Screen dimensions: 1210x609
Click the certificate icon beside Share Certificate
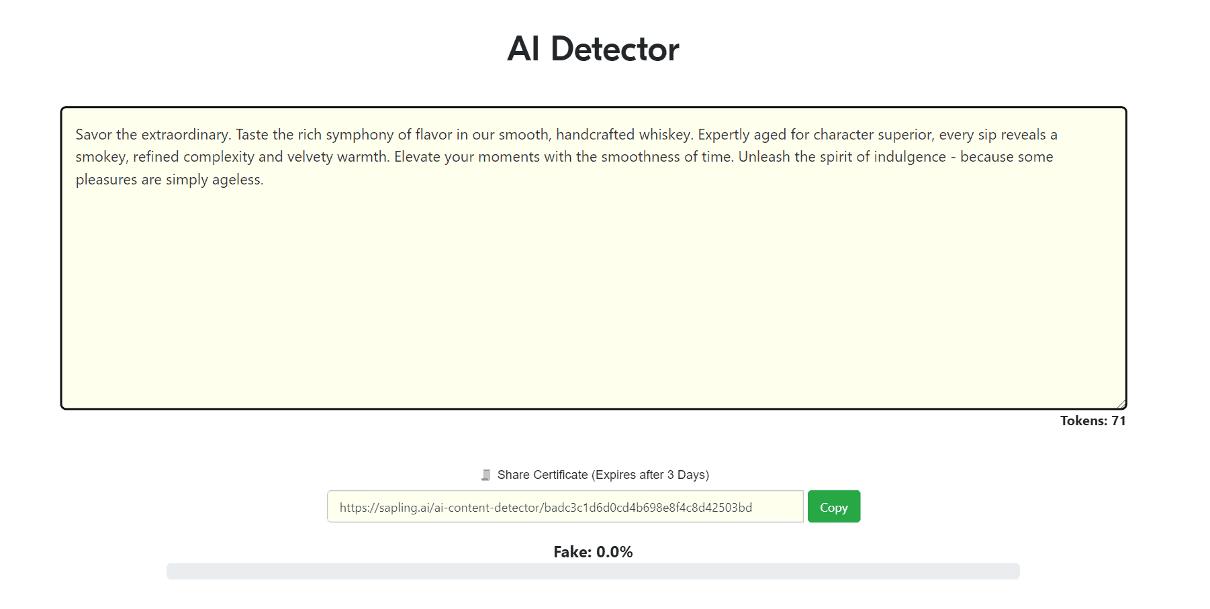pyautogui.click(x=486, y=475)
